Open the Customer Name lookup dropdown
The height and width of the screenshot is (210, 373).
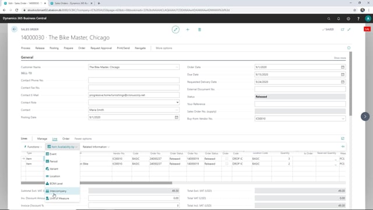pos(177,67)
